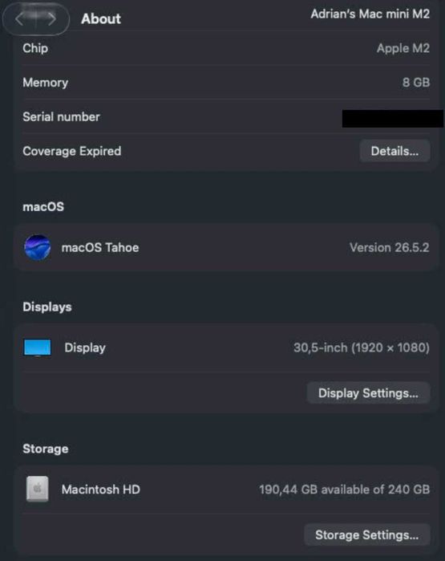Go forward with the right chevron arrow
Image resolution: width=445 pixels, height=561 pixels.
(x=51, y=19)
